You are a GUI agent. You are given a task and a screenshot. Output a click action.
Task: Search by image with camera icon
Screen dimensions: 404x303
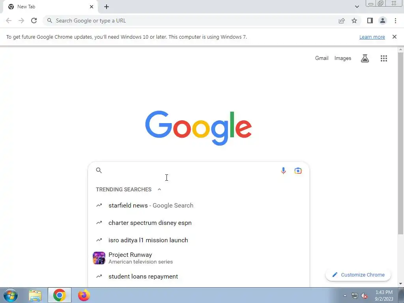coord(298,170)
